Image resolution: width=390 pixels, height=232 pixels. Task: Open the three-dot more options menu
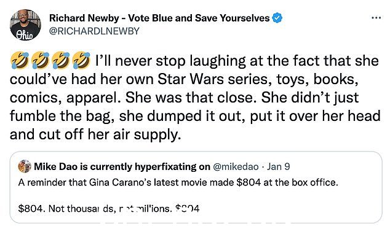click(x=376, y=18)
